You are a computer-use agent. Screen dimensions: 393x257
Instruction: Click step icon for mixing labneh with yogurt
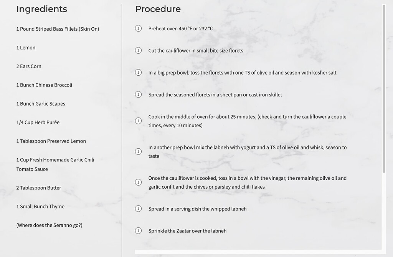(x=139, y=151)
